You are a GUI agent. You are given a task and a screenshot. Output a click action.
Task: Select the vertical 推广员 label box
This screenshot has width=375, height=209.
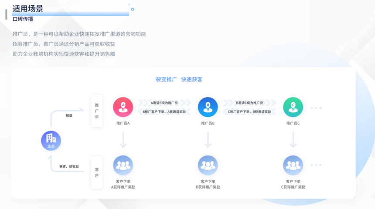click(x=97, y=111)
